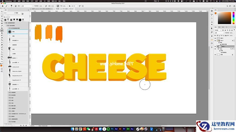Enable the airbrush build-up toggle in the options bar
The image size is (236, 132).
point(58,6)
